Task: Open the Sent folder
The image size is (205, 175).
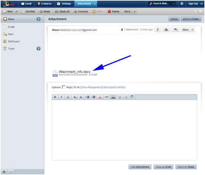Action: pyautogui.click(x=22, y=34)
